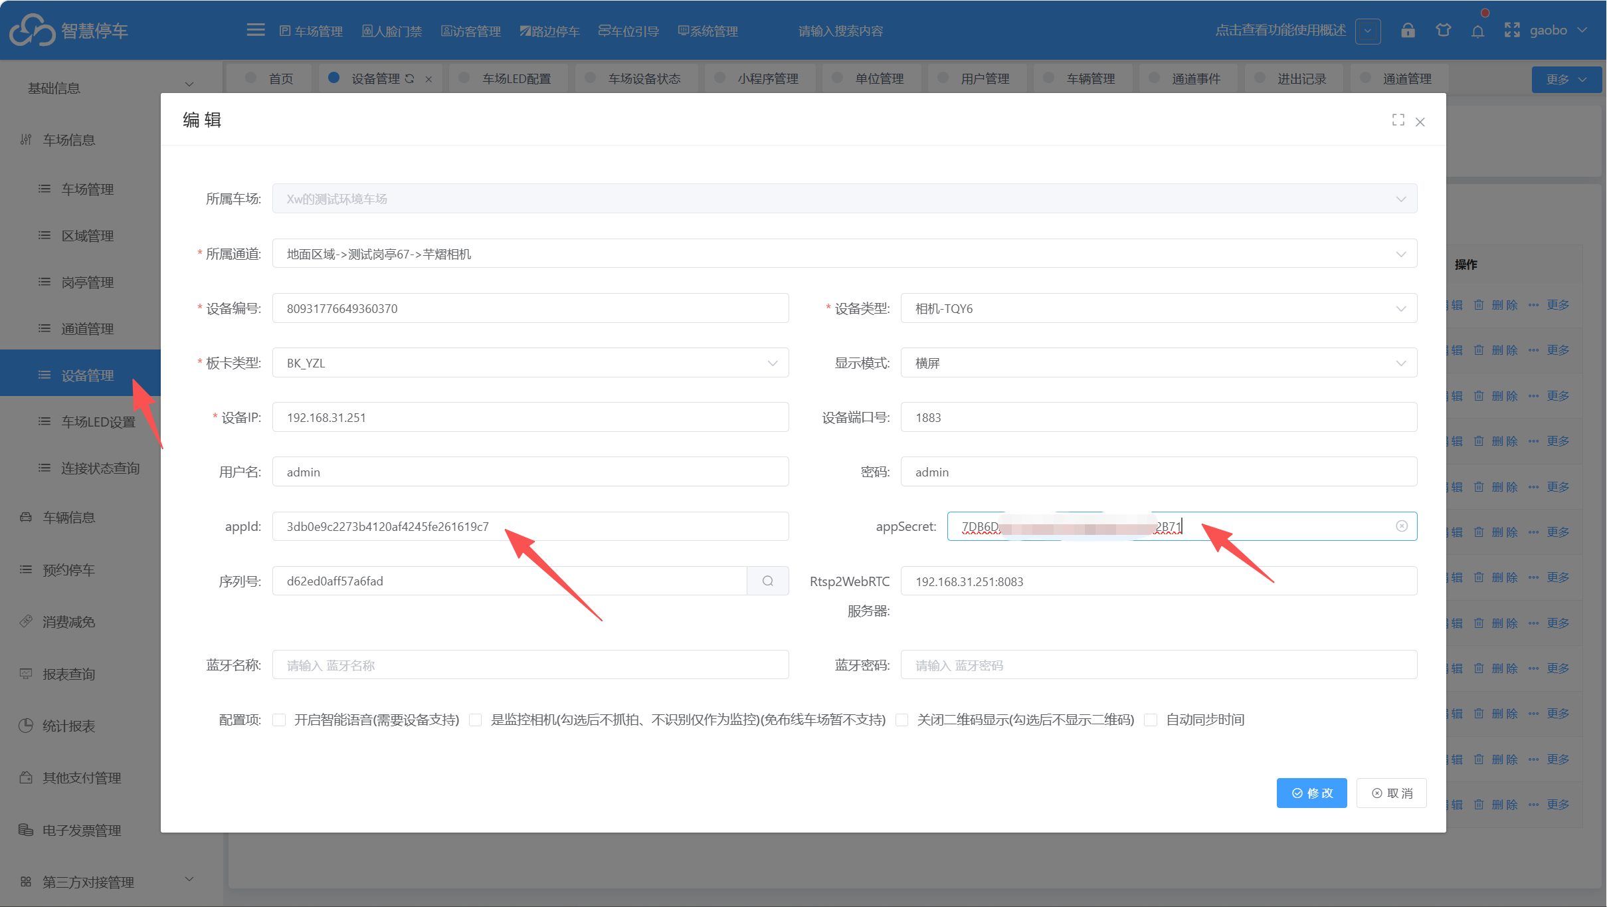Click the 取消 button

(1391, 793)
